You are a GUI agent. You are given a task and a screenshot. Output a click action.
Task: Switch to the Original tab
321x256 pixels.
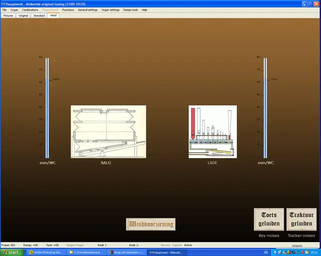tap(24, 15)
